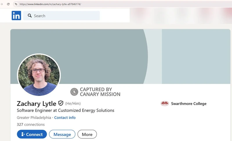Click the Greater Philadelphia location text
This screenshot has width=232, height=141.
pos(34,118)
